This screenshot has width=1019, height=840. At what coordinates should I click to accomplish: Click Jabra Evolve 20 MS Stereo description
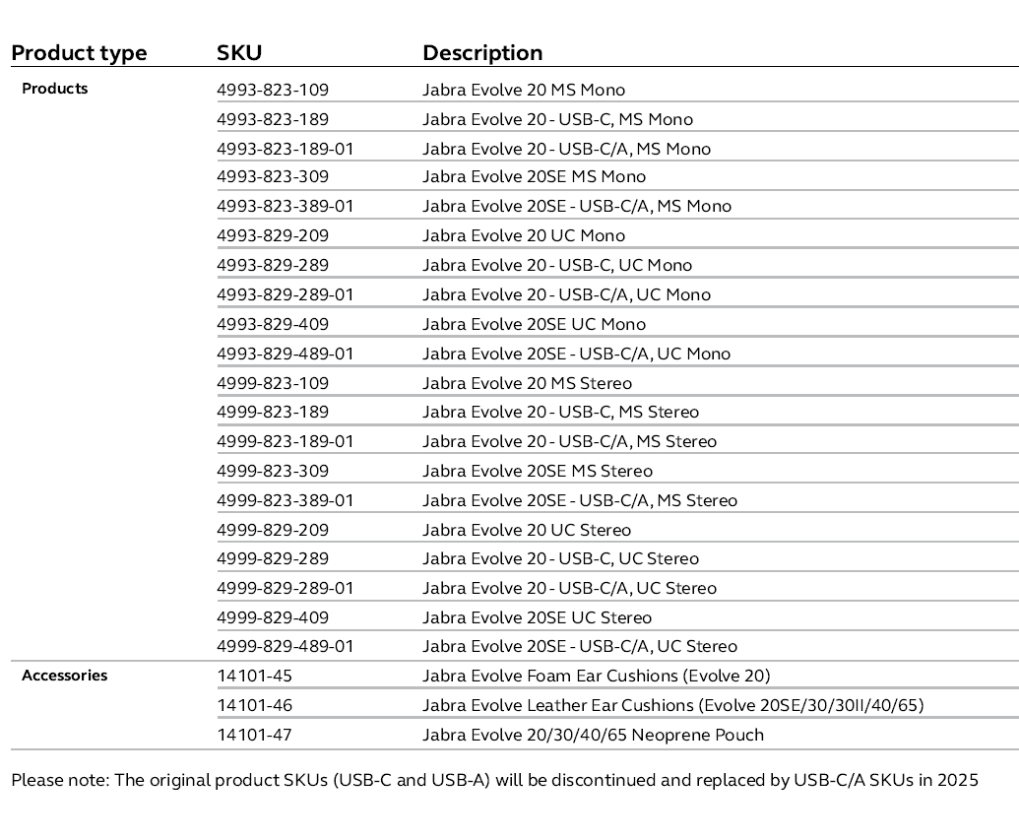coord(528,383)
